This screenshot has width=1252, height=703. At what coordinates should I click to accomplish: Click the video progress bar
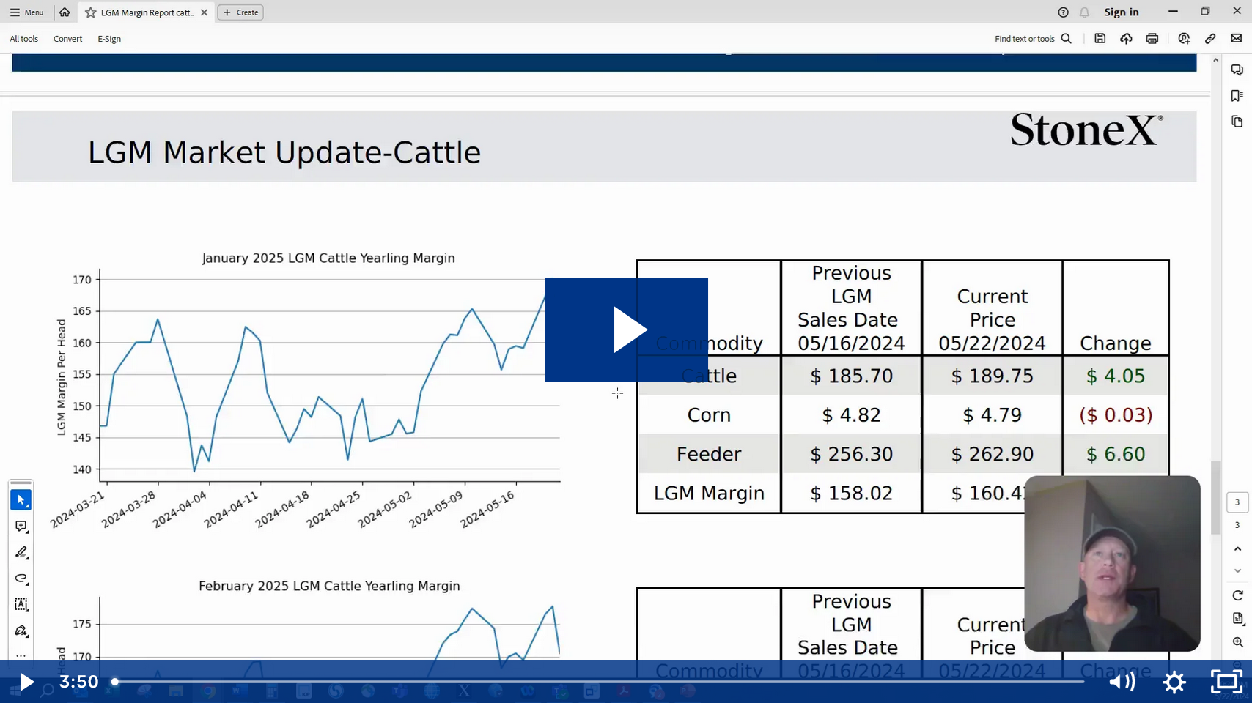tap(599, 682)
